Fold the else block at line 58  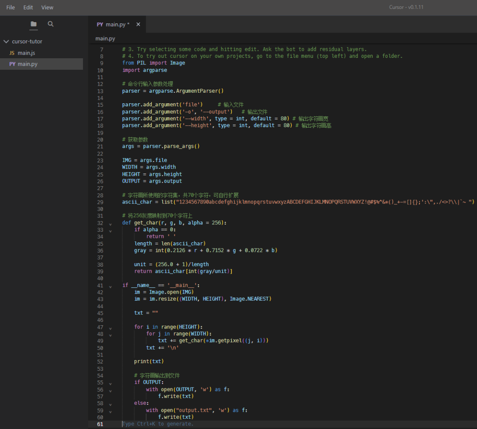click(x=110, y=404)
